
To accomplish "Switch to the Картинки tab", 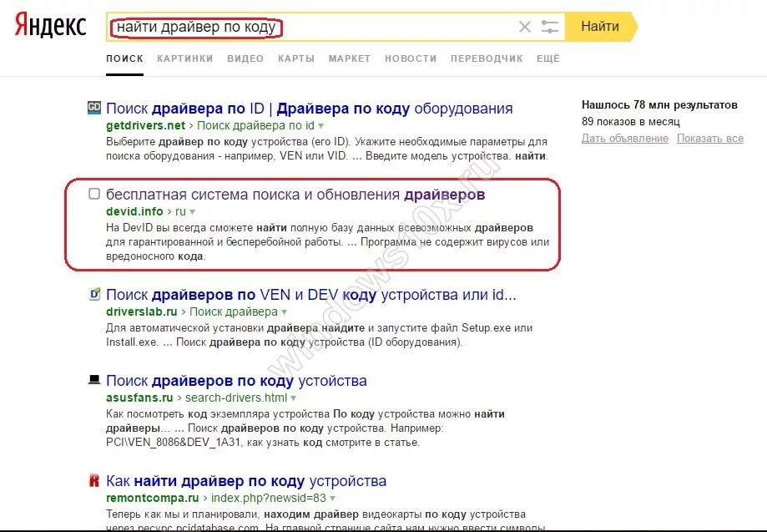I will (185, 58).
